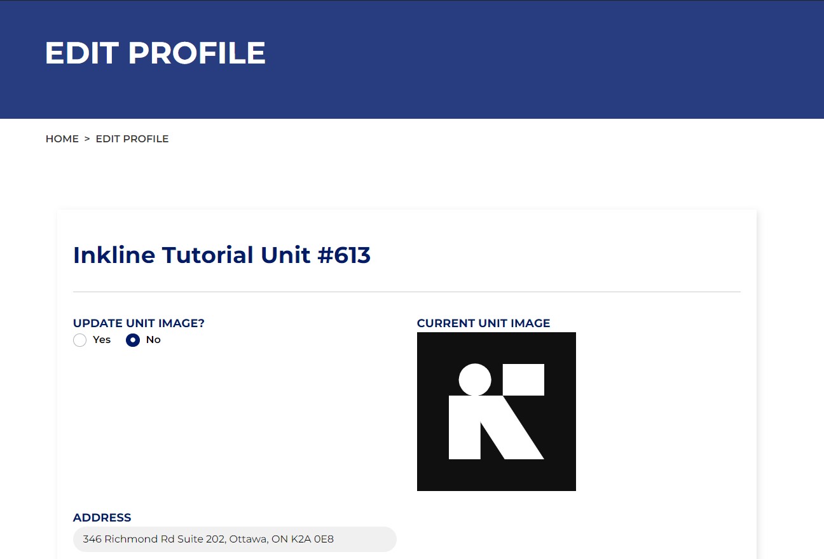Click the breadcrumb '>' separator arrow

pos(87,139)
